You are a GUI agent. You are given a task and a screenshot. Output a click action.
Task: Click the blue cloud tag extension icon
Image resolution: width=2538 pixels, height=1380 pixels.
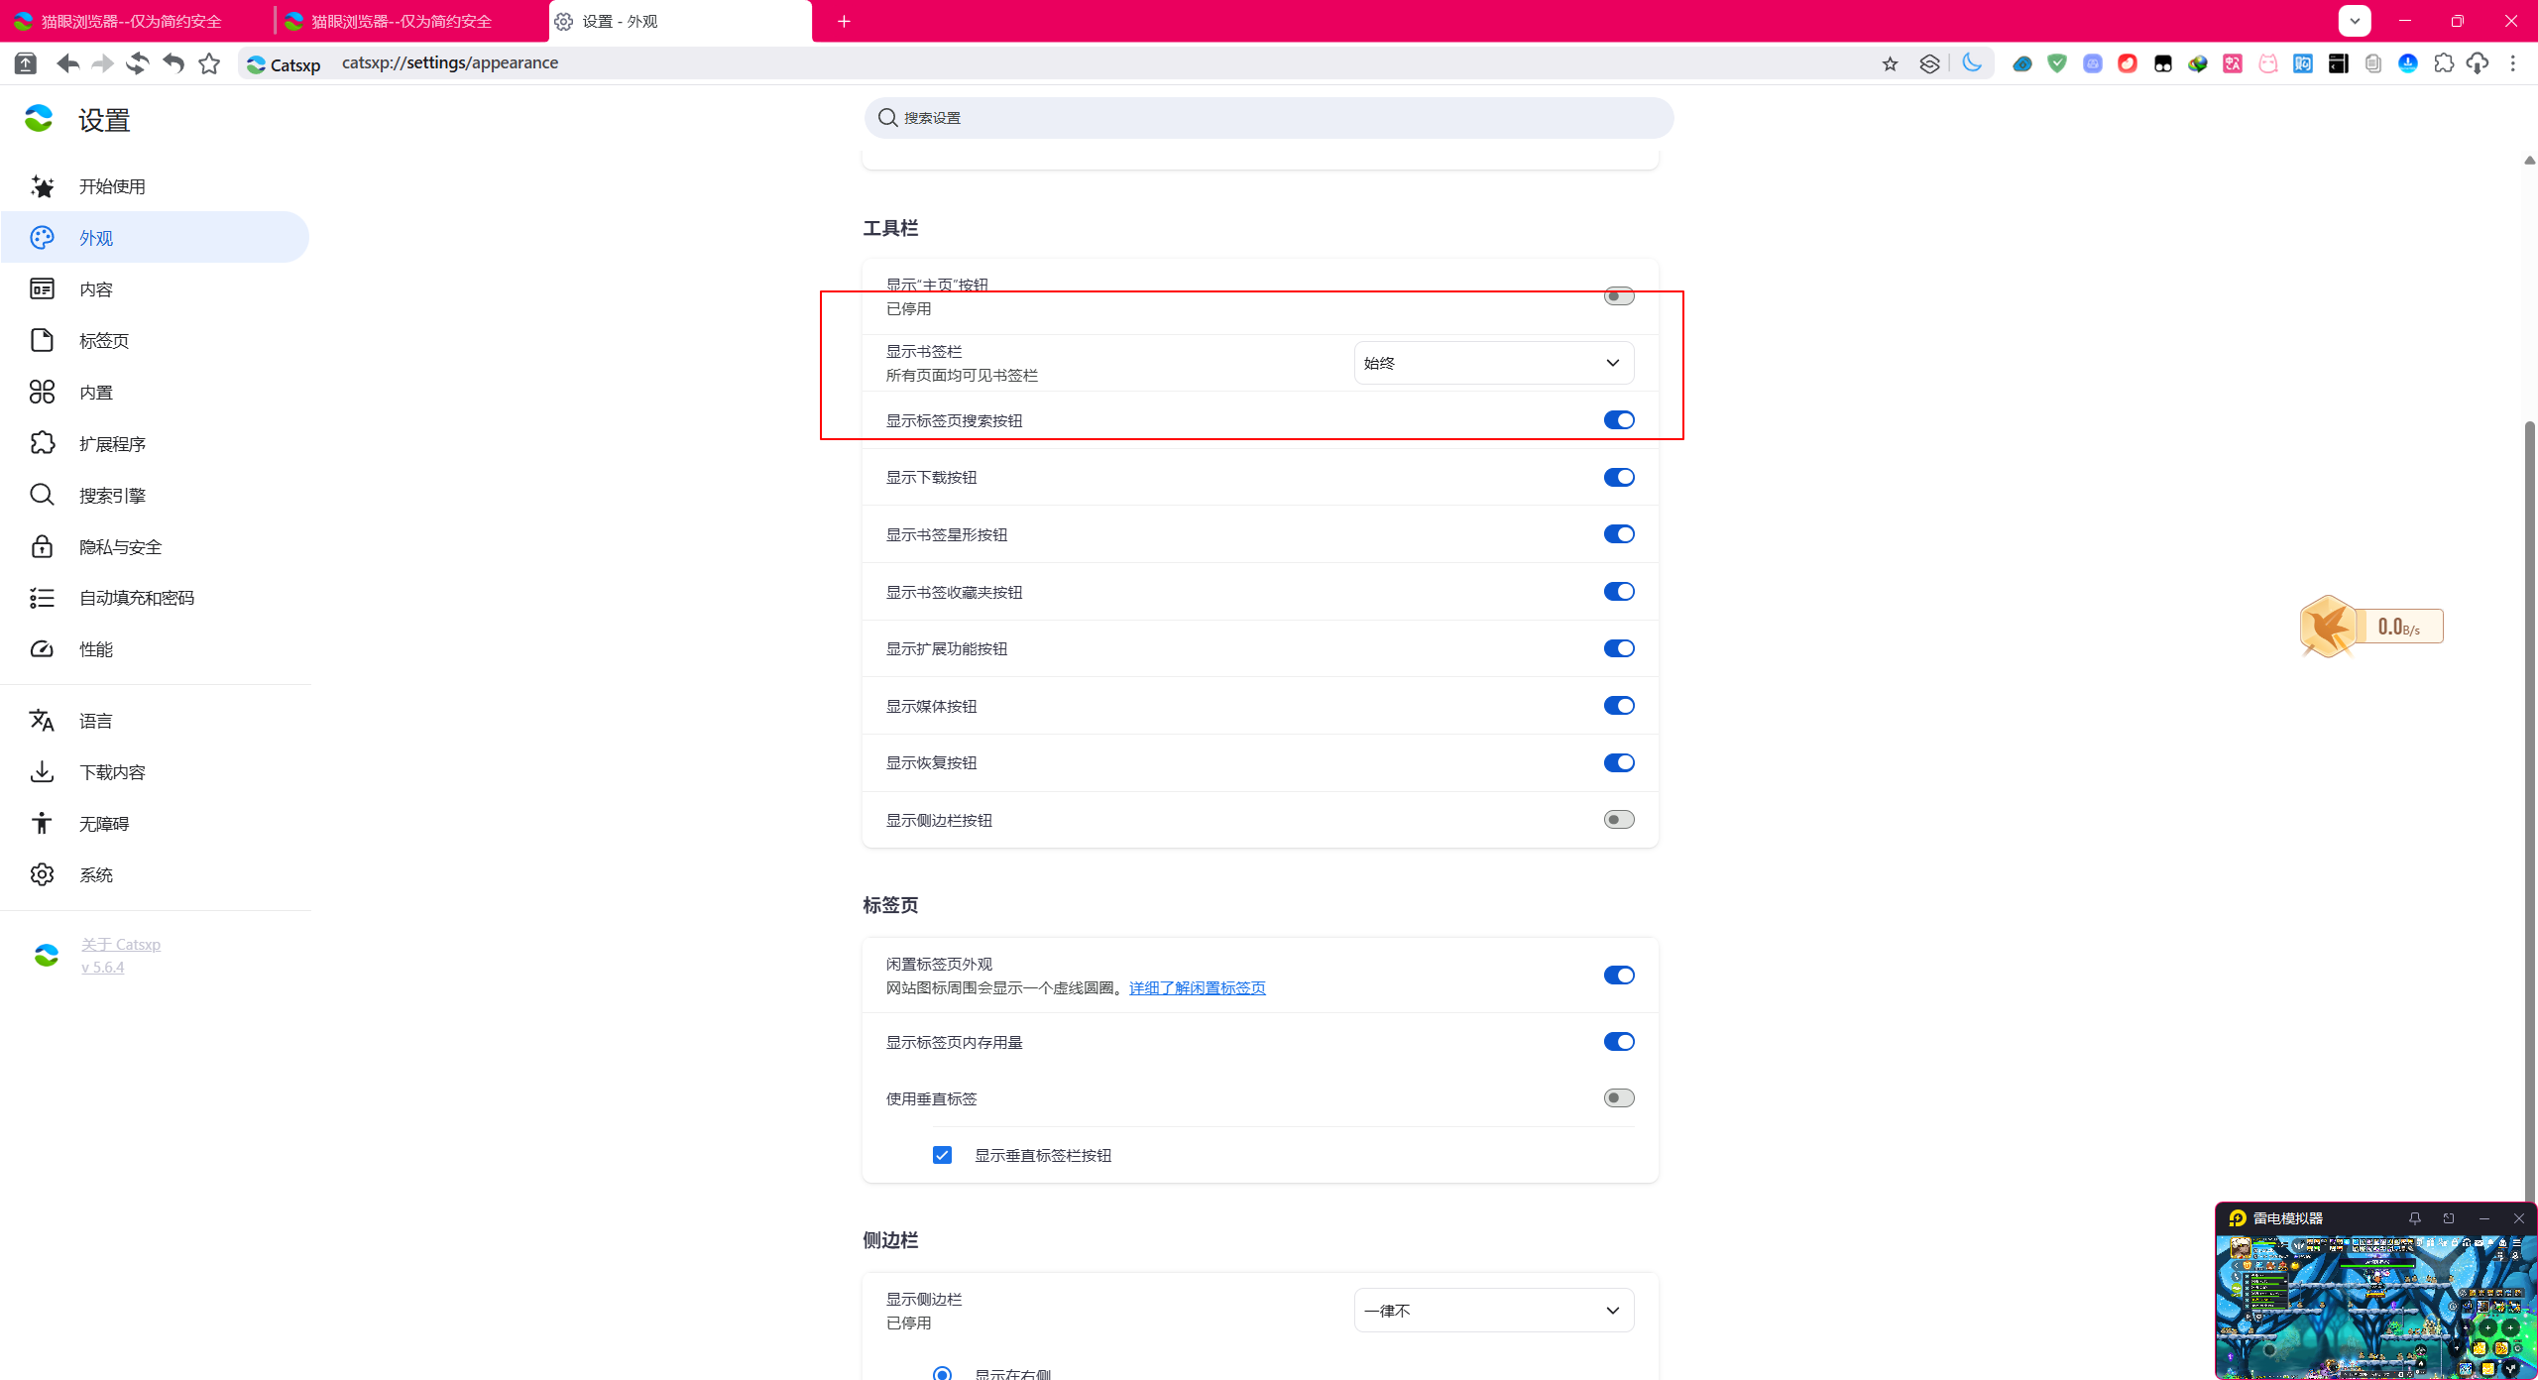click(2022, 63)
